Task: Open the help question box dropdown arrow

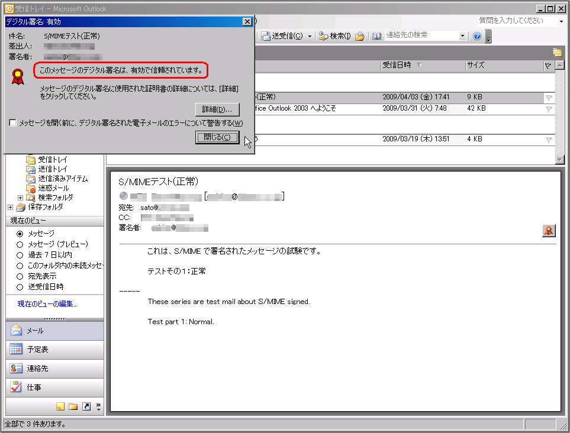Action: pos(561,21)
